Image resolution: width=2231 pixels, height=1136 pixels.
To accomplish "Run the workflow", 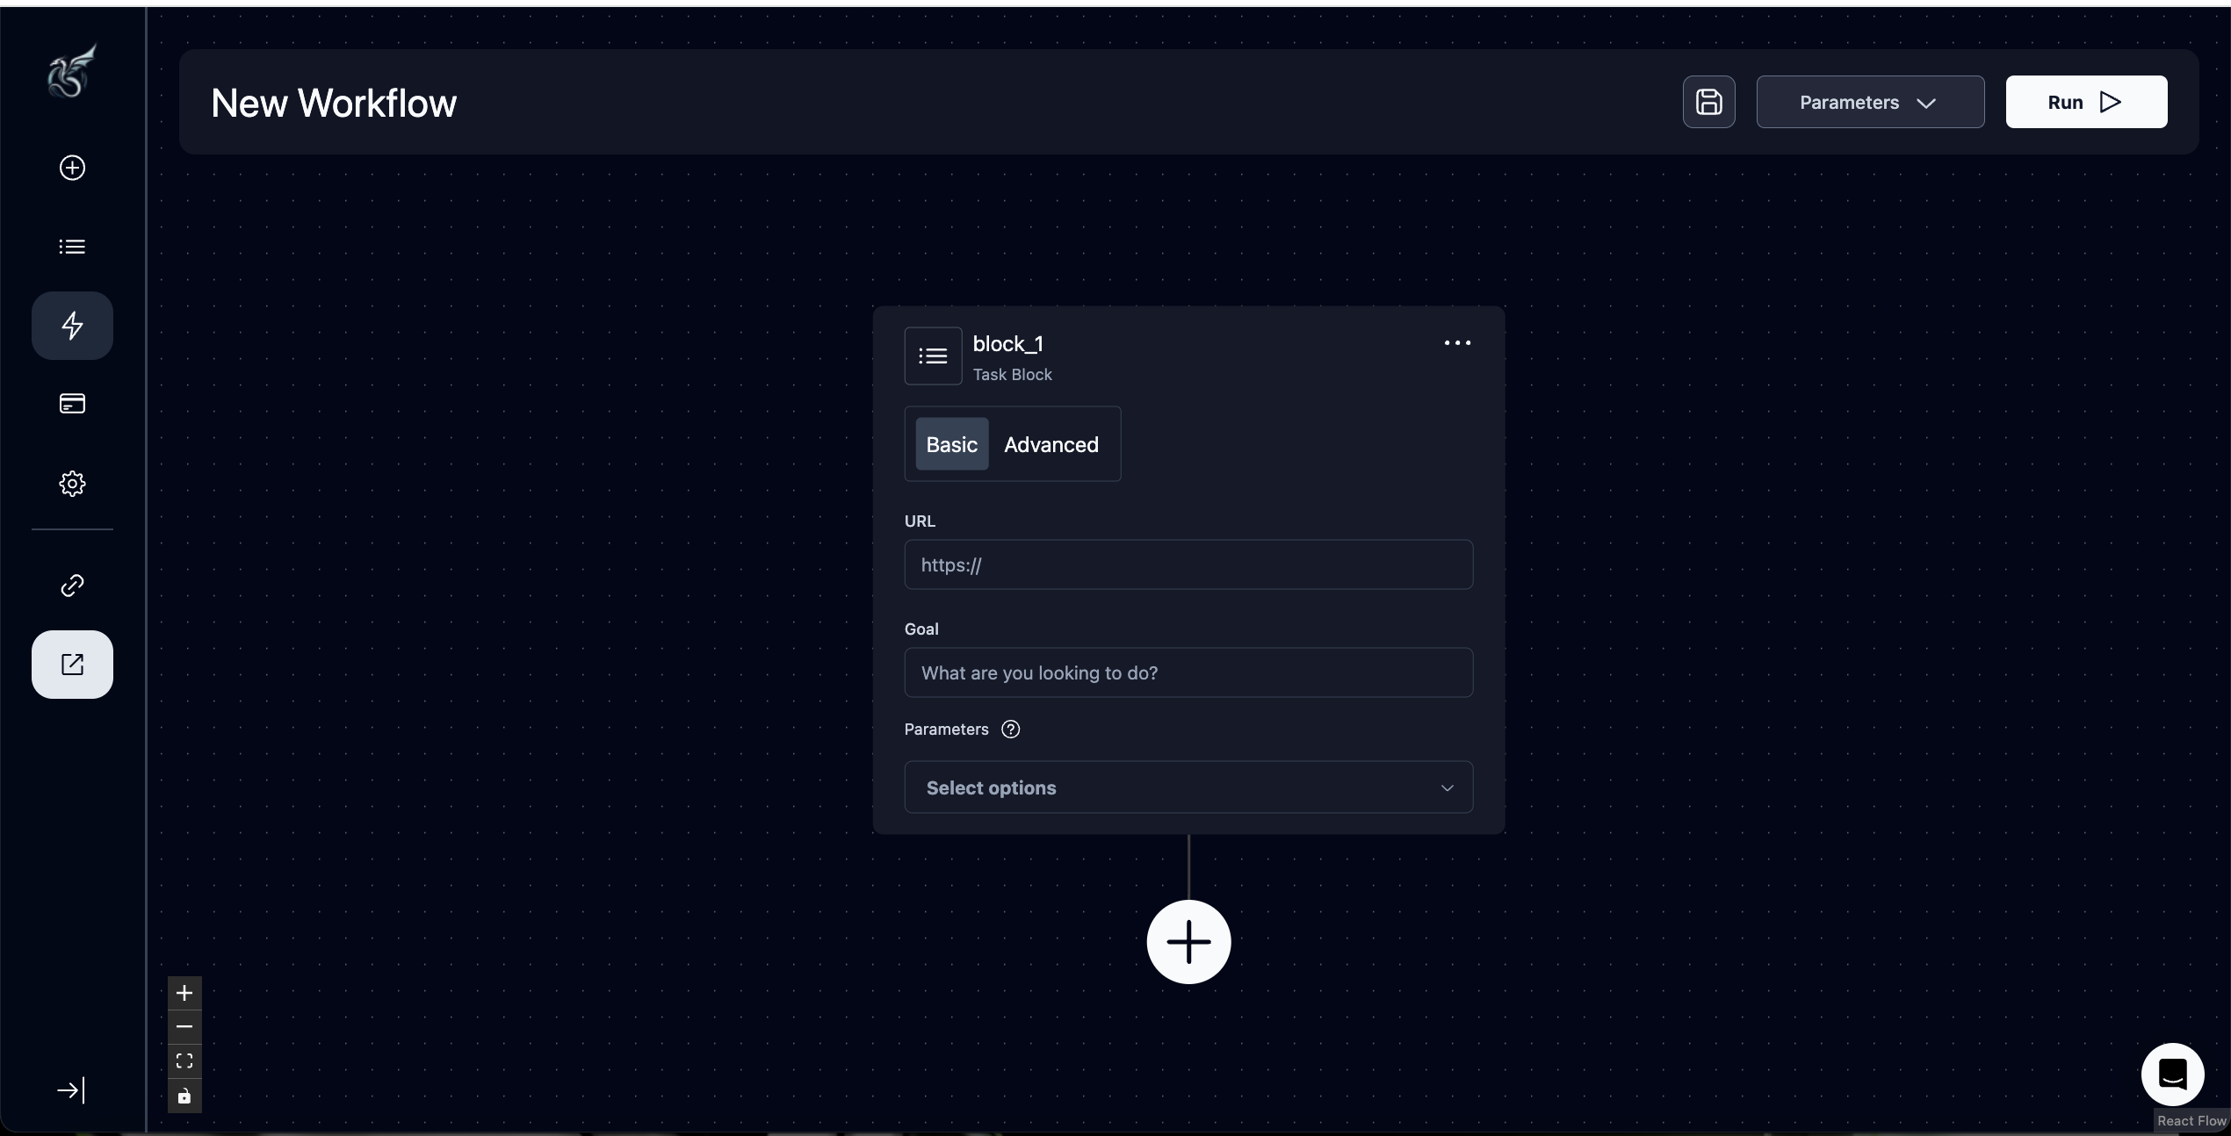I will point(2085,102).
